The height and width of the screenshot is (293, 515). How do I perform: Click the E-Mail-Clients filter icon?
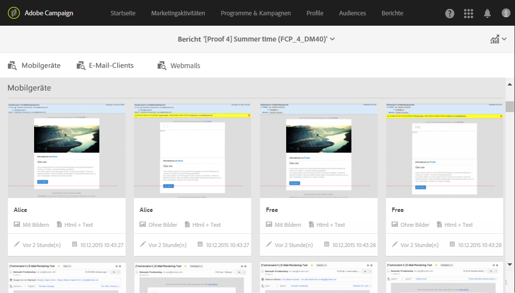click(81, 65)
